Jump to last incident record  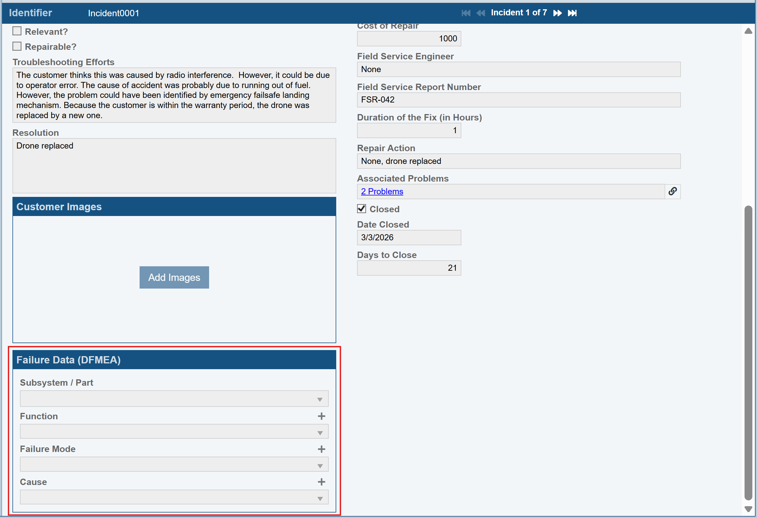[572, 13]
